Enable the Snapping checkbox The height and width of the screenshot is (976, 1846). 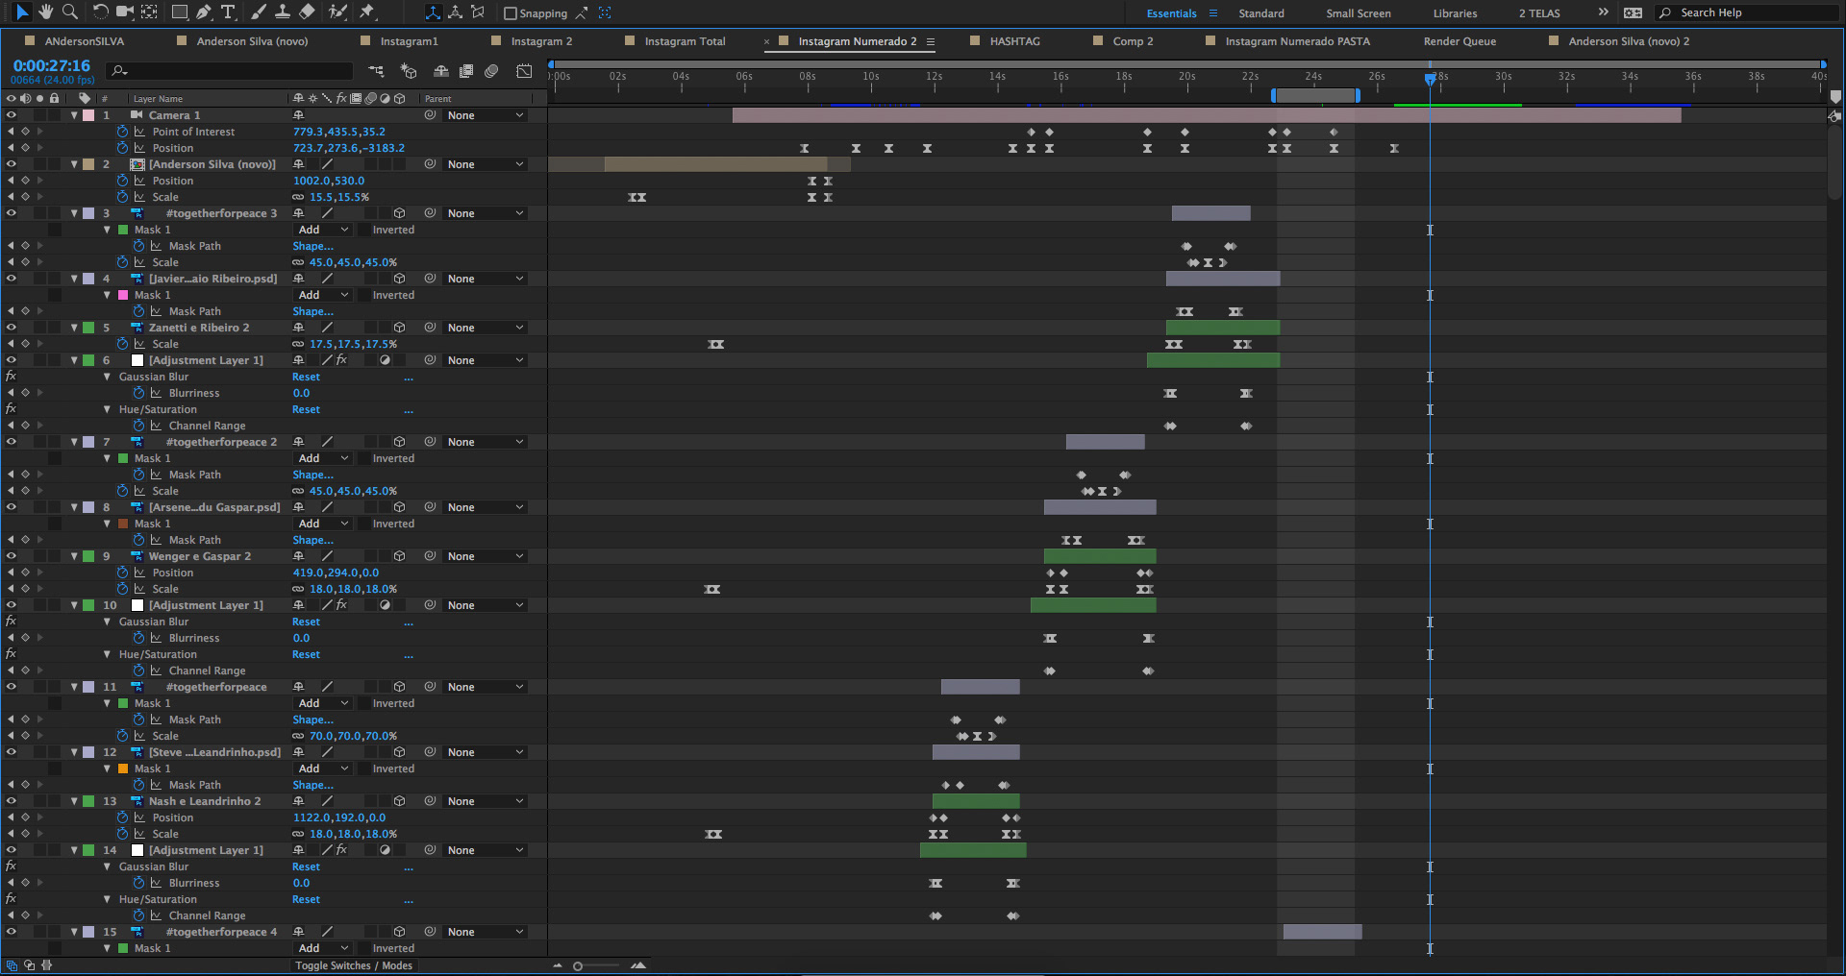tap(511, 13)
